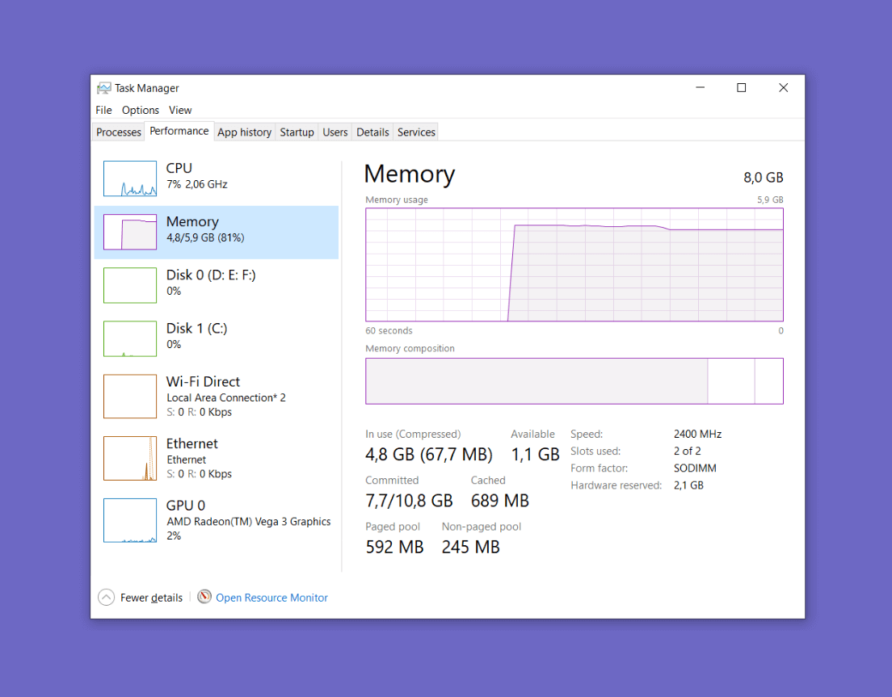The image size is (892, 697).
Task: Click the 'Disk 1 (C:)' label
Action: [197, 329]
